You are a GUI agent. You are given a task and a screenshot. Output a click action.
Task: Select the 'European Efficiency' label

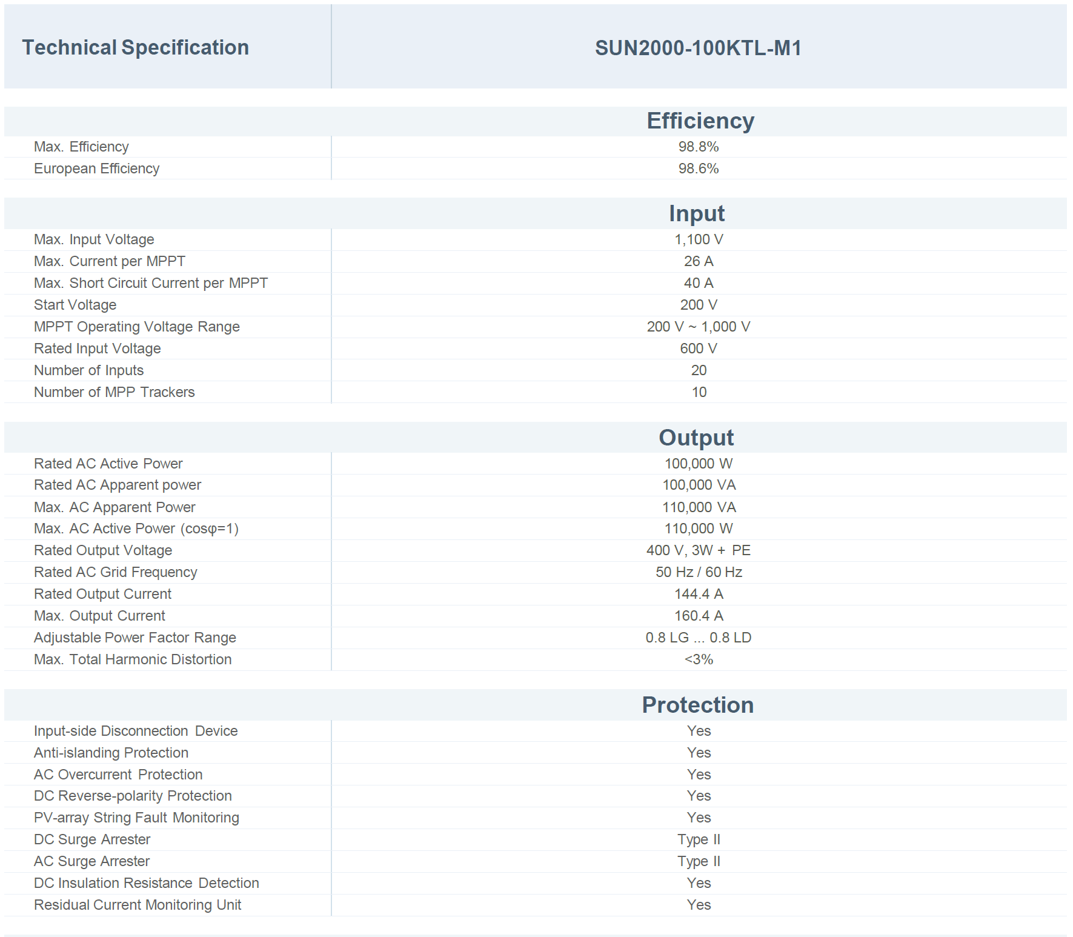pyautogui.click(x=96, y=168)
